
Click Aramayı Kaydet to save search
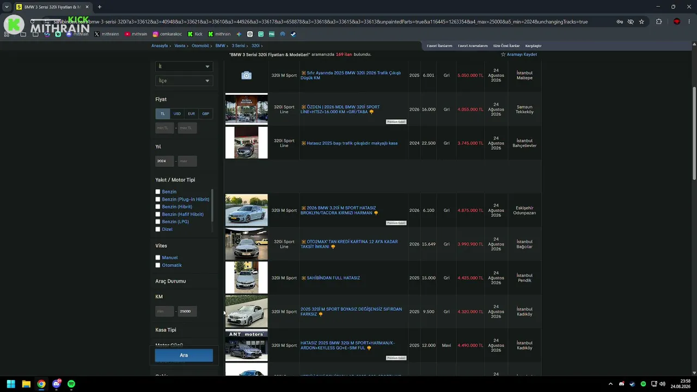(519, 54)
